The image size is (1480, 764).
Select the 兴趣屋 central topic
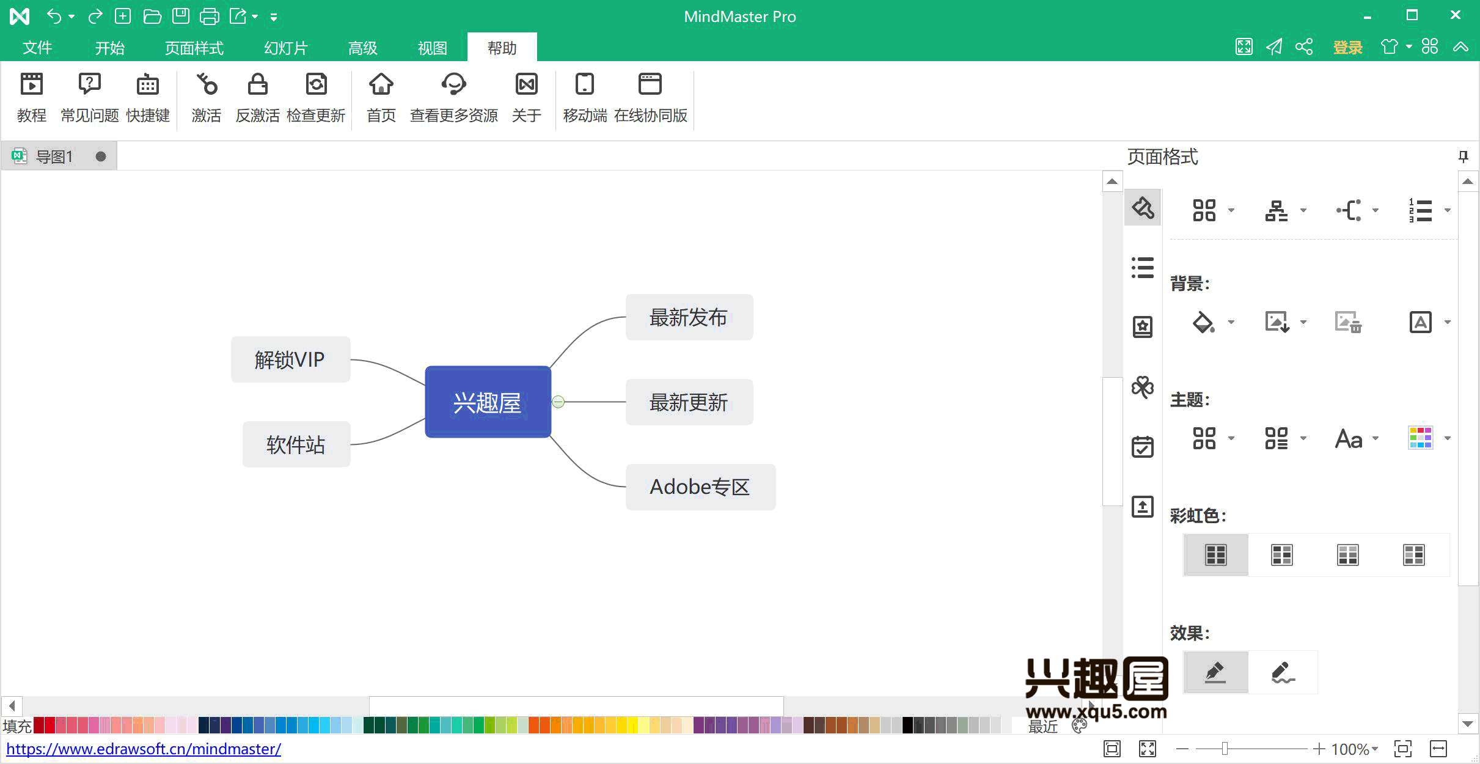coord(488,402)
